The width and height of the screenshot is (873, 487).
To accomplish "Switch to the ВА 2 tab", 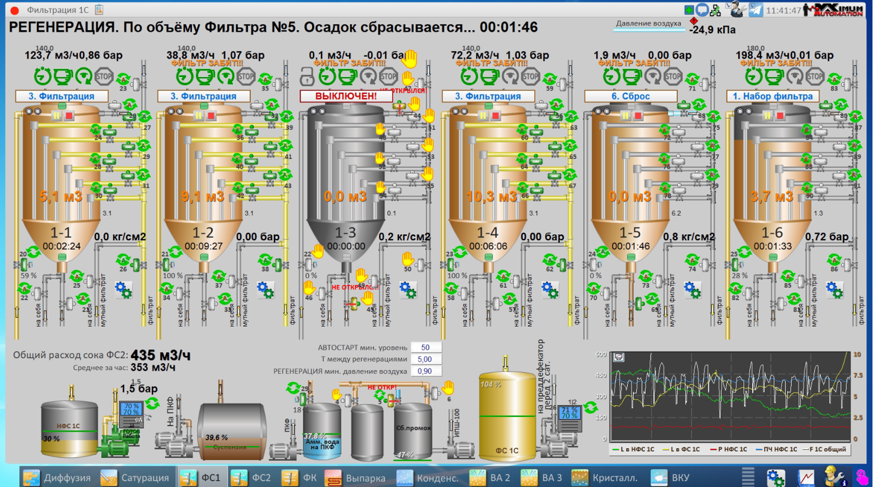I will click(490, 477).
